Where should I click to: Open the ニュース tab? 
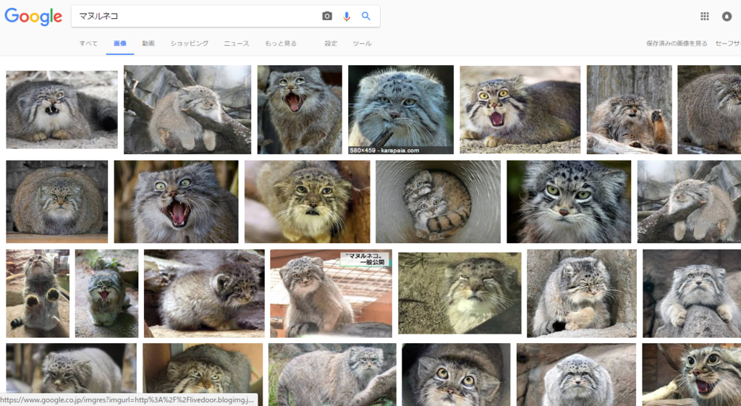[237, 43]
